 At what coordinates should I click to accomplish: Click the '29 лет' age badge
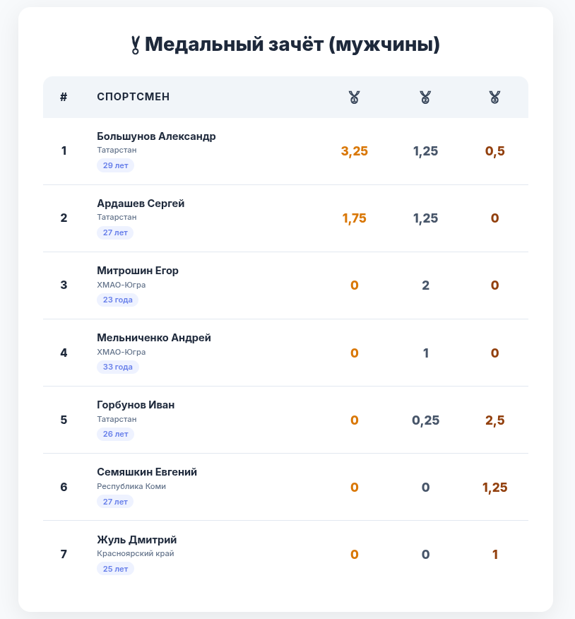[x=115, y=165]
